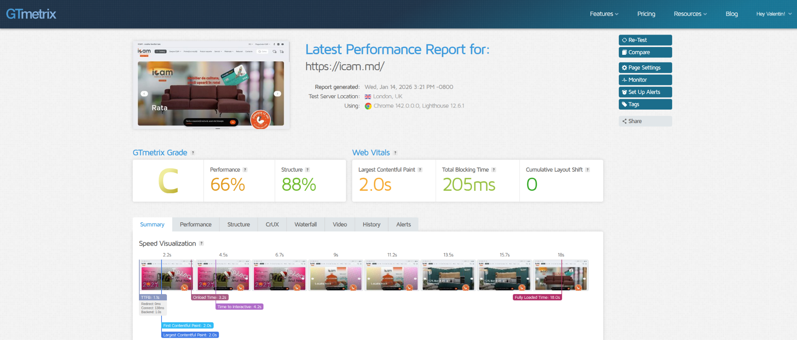Click the Compare button
The height and width of the screenshot is (340, 797).
645,52
